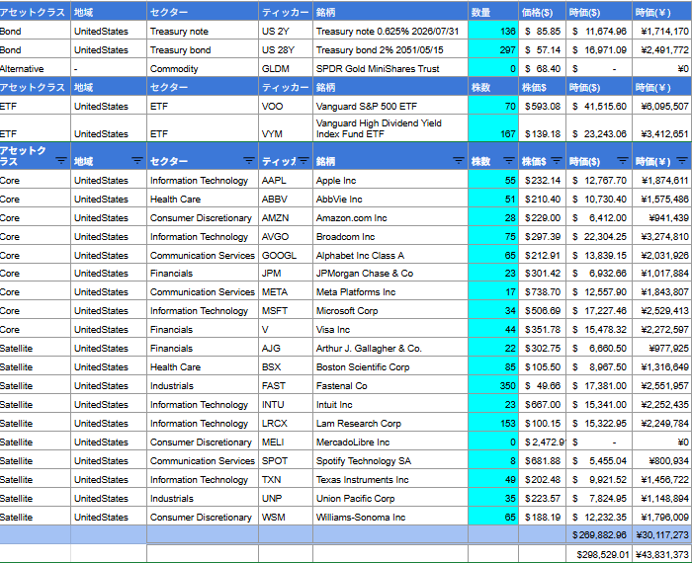Select the quantity cell showing 136
Viewport: 692px width, 563px height.
point(493,31)
